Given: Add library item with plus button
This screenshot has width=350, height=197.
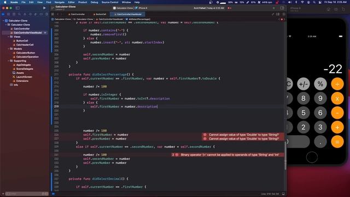Looking at the screenshot, I should click(x=273, y=8).
